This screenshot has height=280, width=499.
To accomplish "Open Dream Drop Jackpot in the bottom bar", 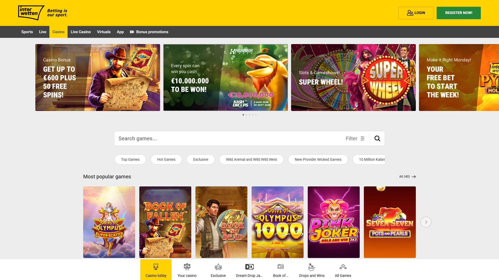I will pyautogui.click(x=249, y=270).
